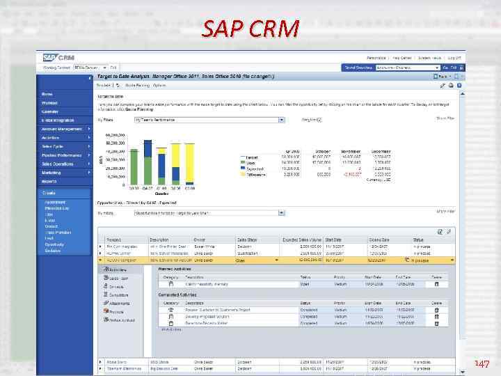Image resolution: width=501 pixels, height=376 pixels.
Task: Click the SAP CRM logo
Action: [x=58, y=58]
